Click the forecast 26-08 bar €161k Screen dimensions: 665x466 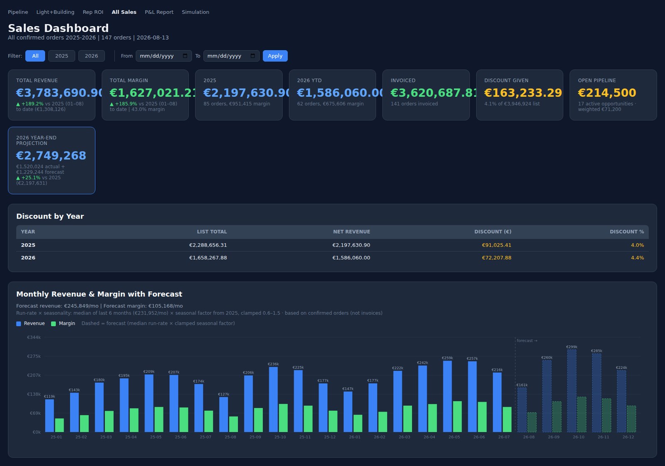(x=522, y=410)
